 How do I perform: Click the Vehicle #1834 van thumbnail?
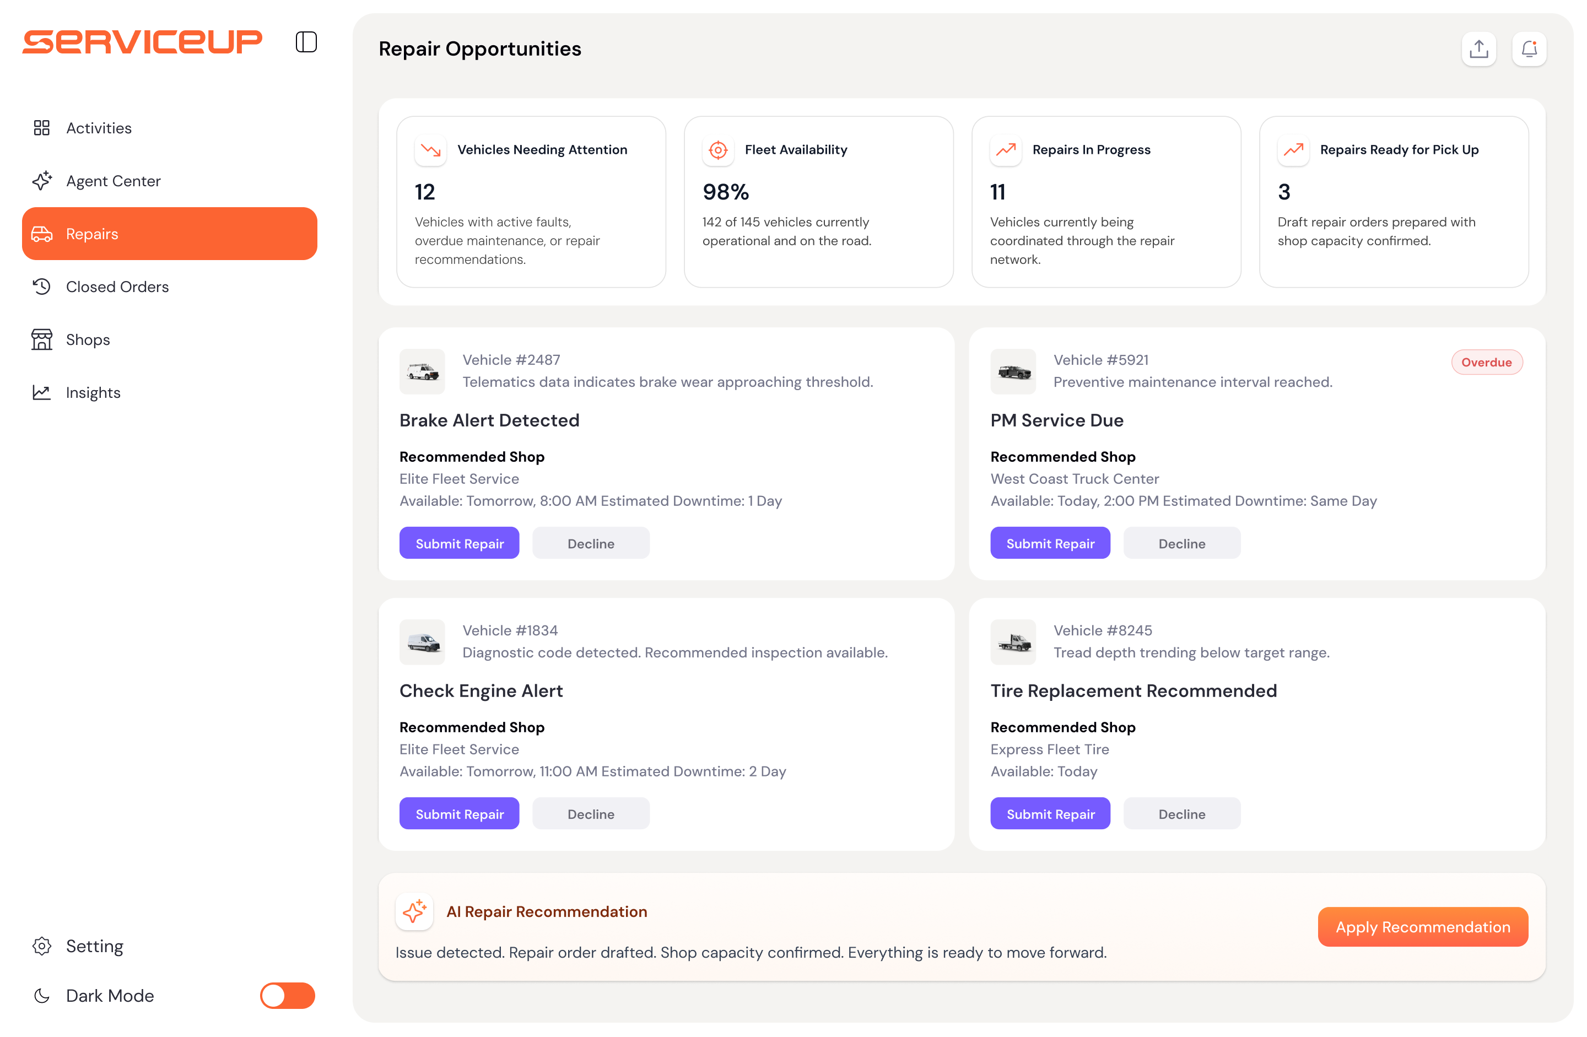(x=422, y=642)
